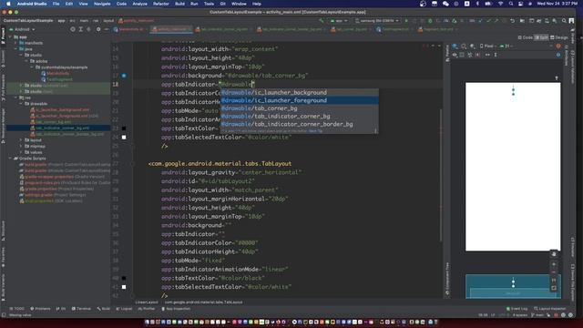Image resolution: width=583 pixels, height=328 pixels.
Task: Click the design surface layers icon in preview
Action: 455,46
